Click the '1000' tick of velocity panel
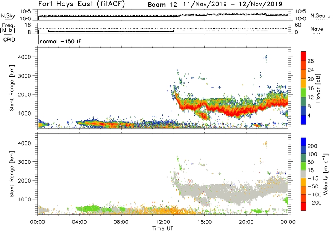Screen dimensions: 333x231 [x=25, y=199]
